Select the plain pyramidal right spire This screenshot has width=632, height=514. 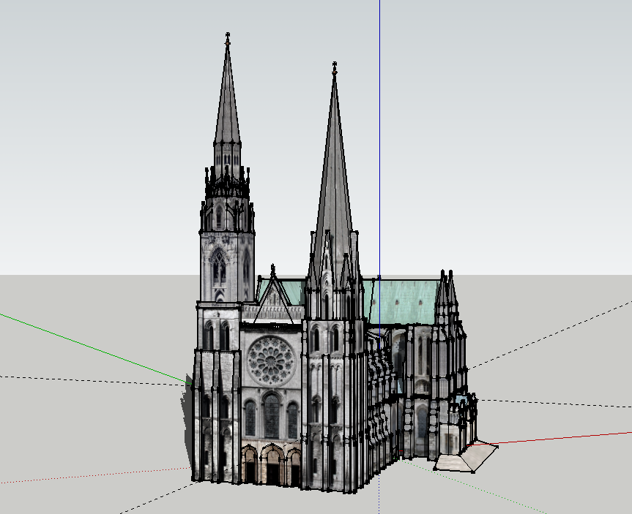click(335, 173)
